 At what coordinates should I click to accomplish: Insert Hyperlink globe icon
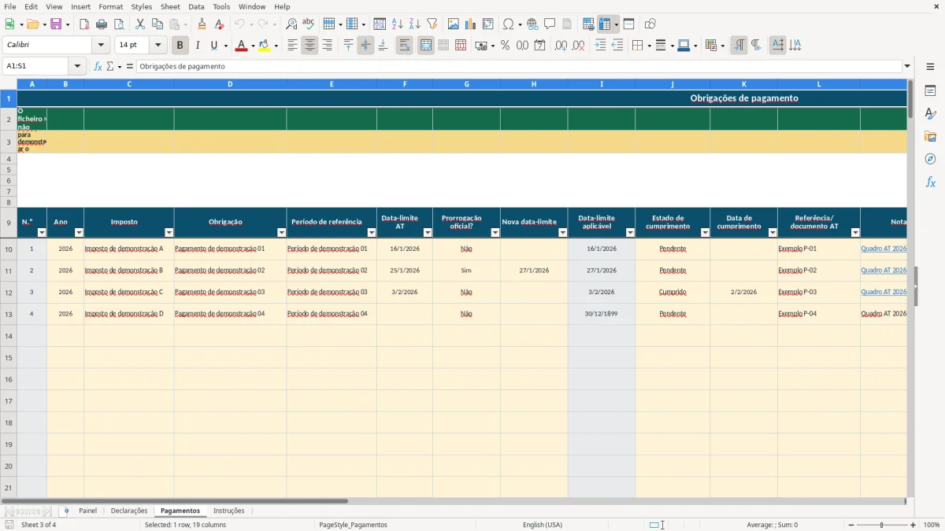(x=533, y=24)
